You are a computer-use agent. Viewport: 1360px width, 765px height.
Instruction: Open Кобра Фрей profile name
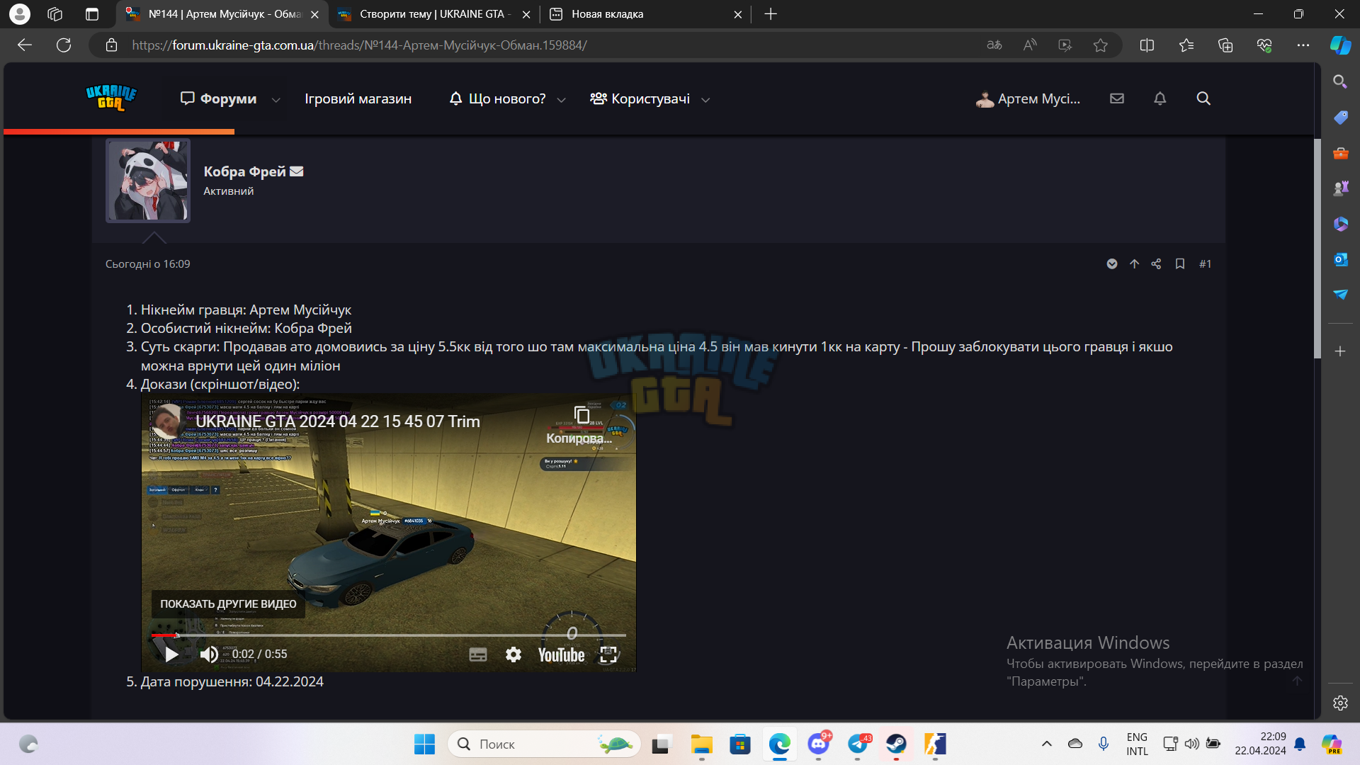(244, 171)
